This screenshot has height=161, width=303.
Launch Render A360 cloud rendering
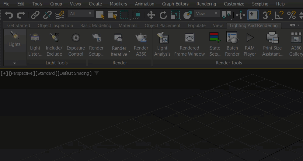click(141, 45)
